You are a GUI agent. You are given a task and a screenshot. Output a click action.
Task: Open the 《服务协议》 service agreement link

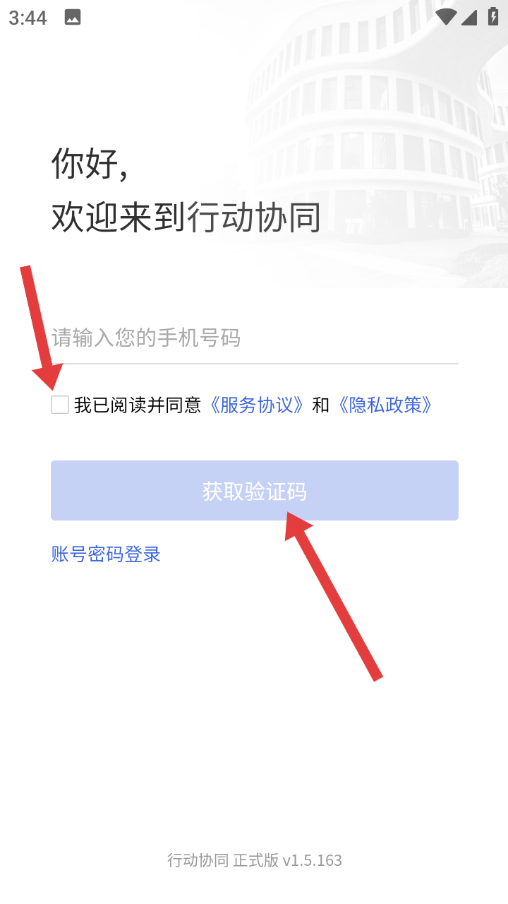(256, 405)
